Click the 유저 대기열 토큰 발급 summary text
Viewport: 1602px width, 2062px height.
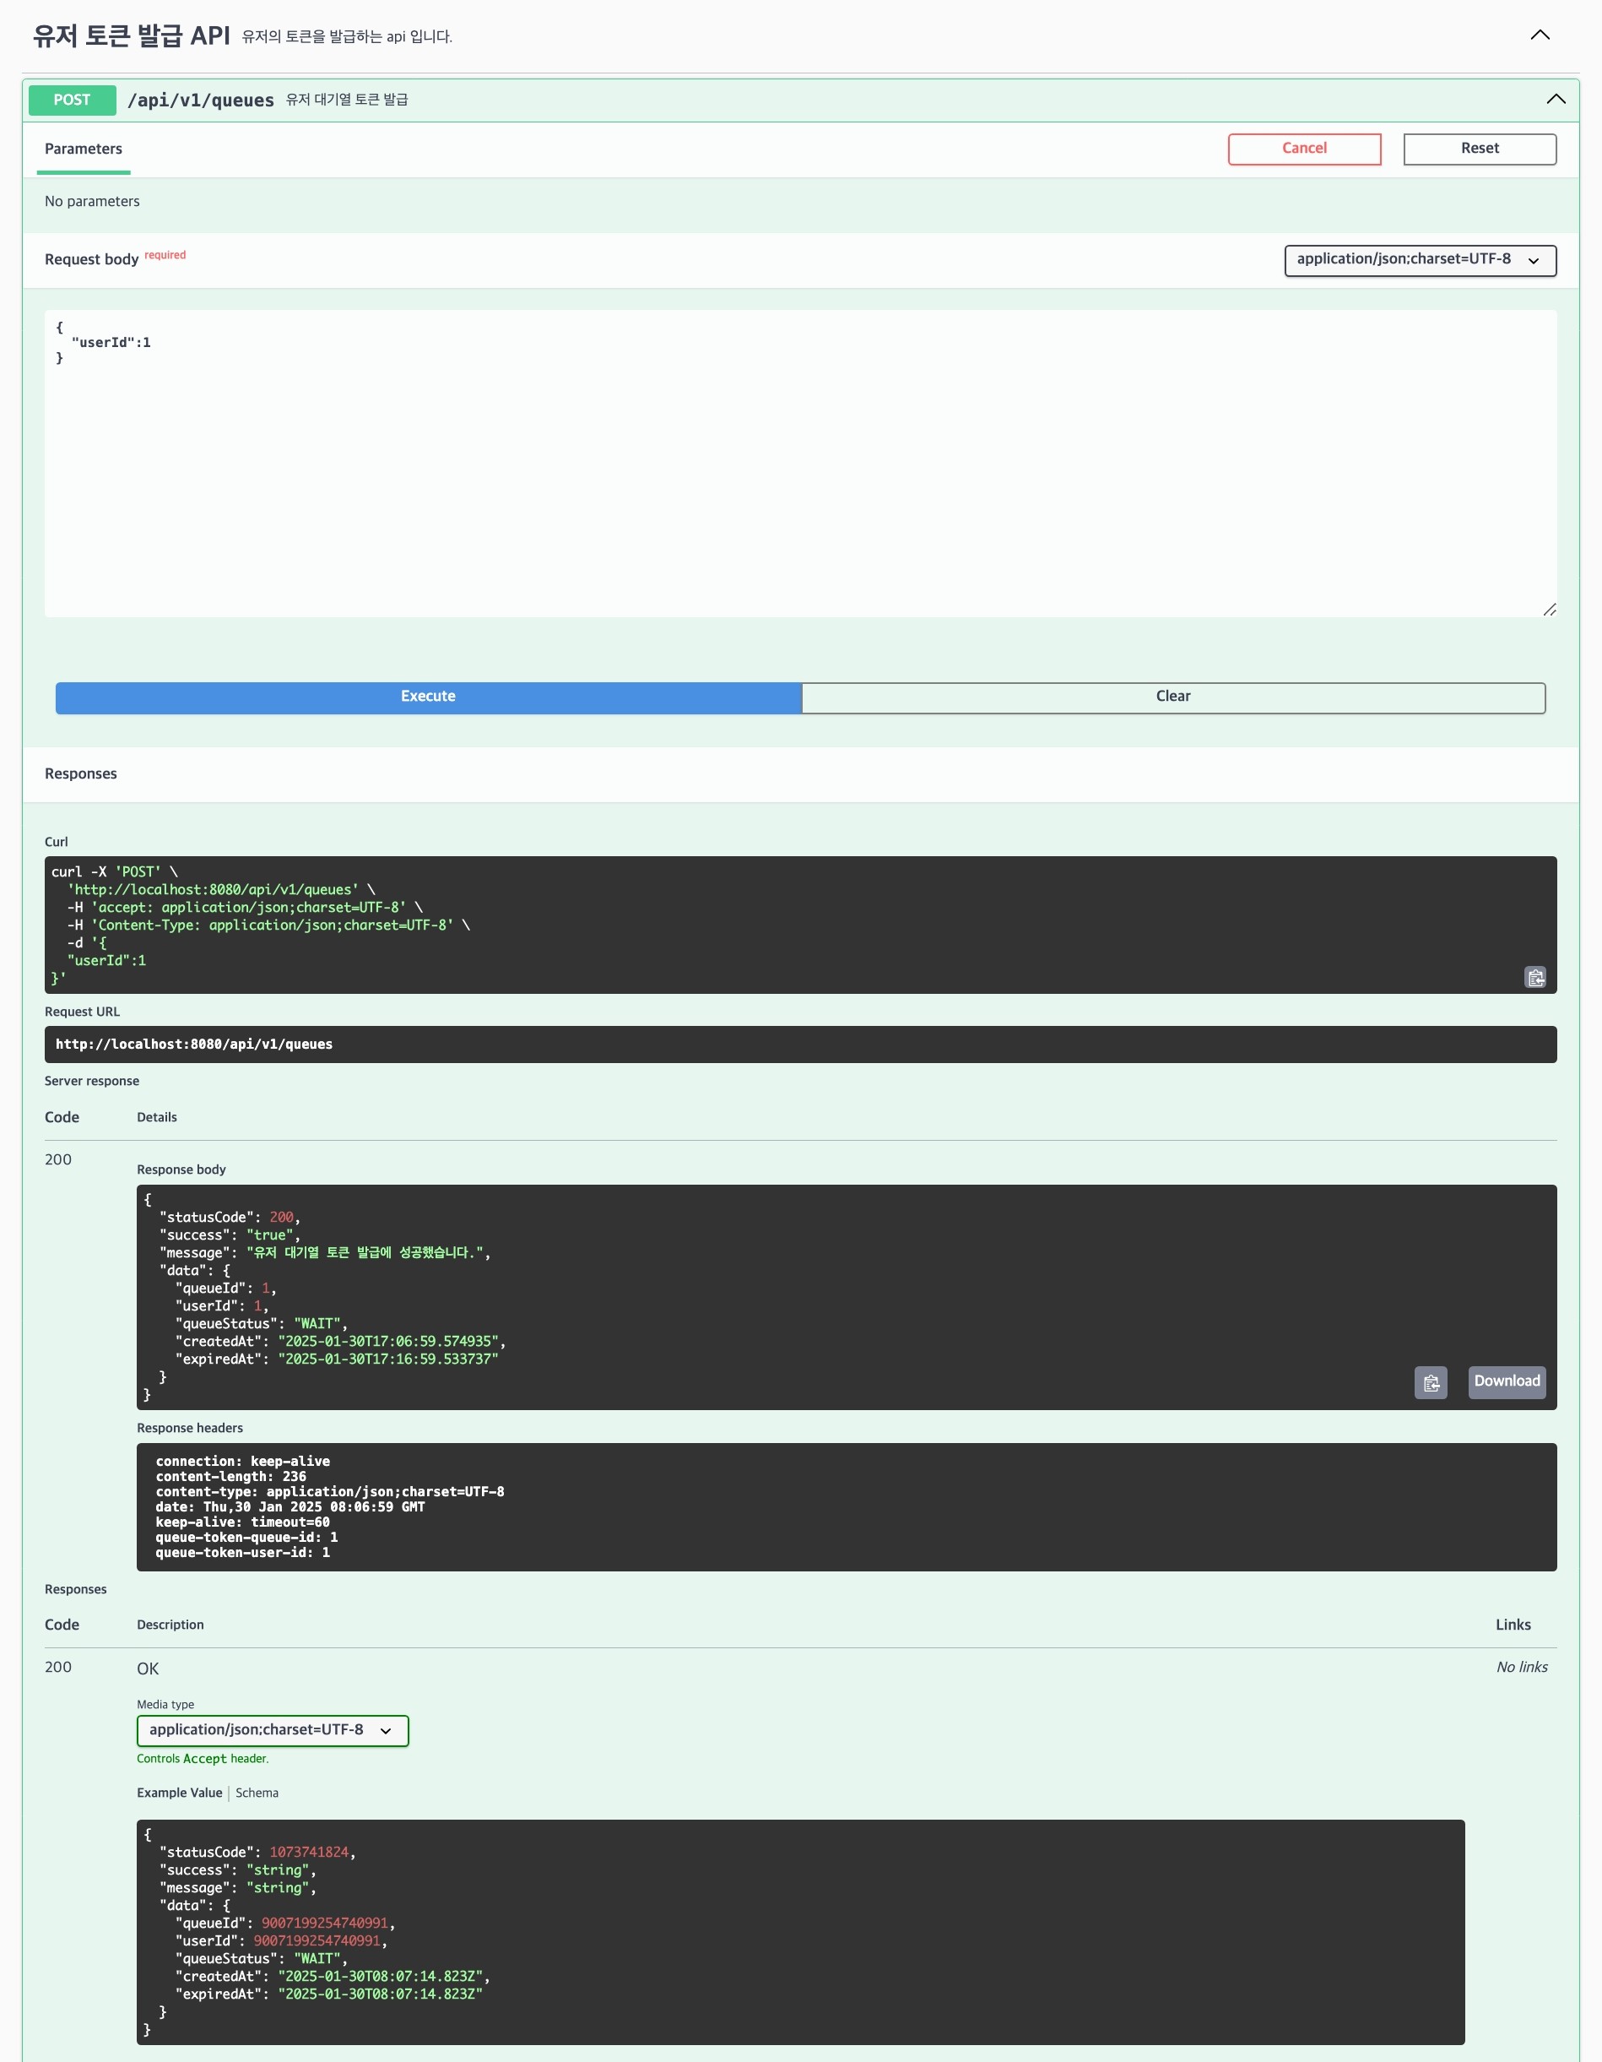point(346,99)
